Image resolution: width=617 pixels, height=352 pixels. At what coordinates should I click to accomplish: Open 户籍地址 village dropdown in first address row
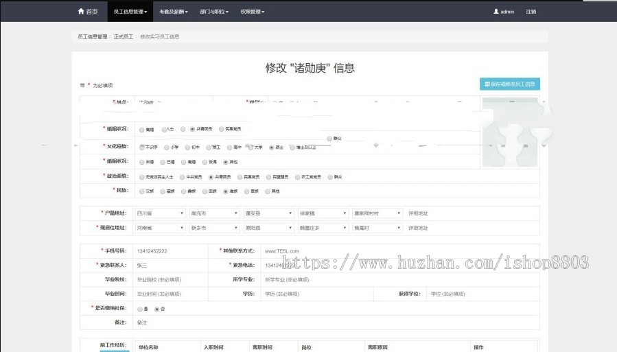377,213
